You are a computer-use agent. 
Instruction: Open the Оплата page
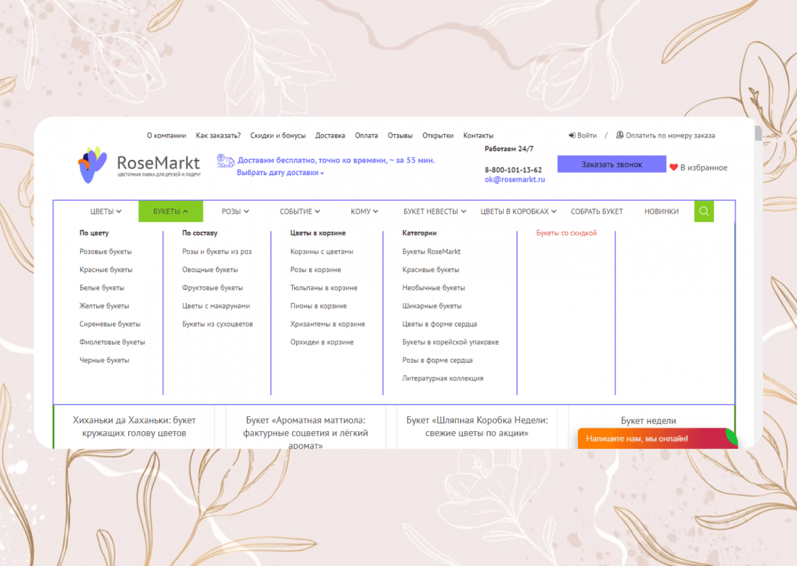point(366,135)
